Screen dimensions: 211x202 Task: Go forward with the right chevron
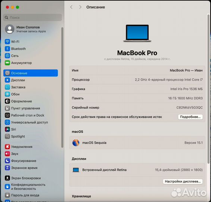point(80,7)
